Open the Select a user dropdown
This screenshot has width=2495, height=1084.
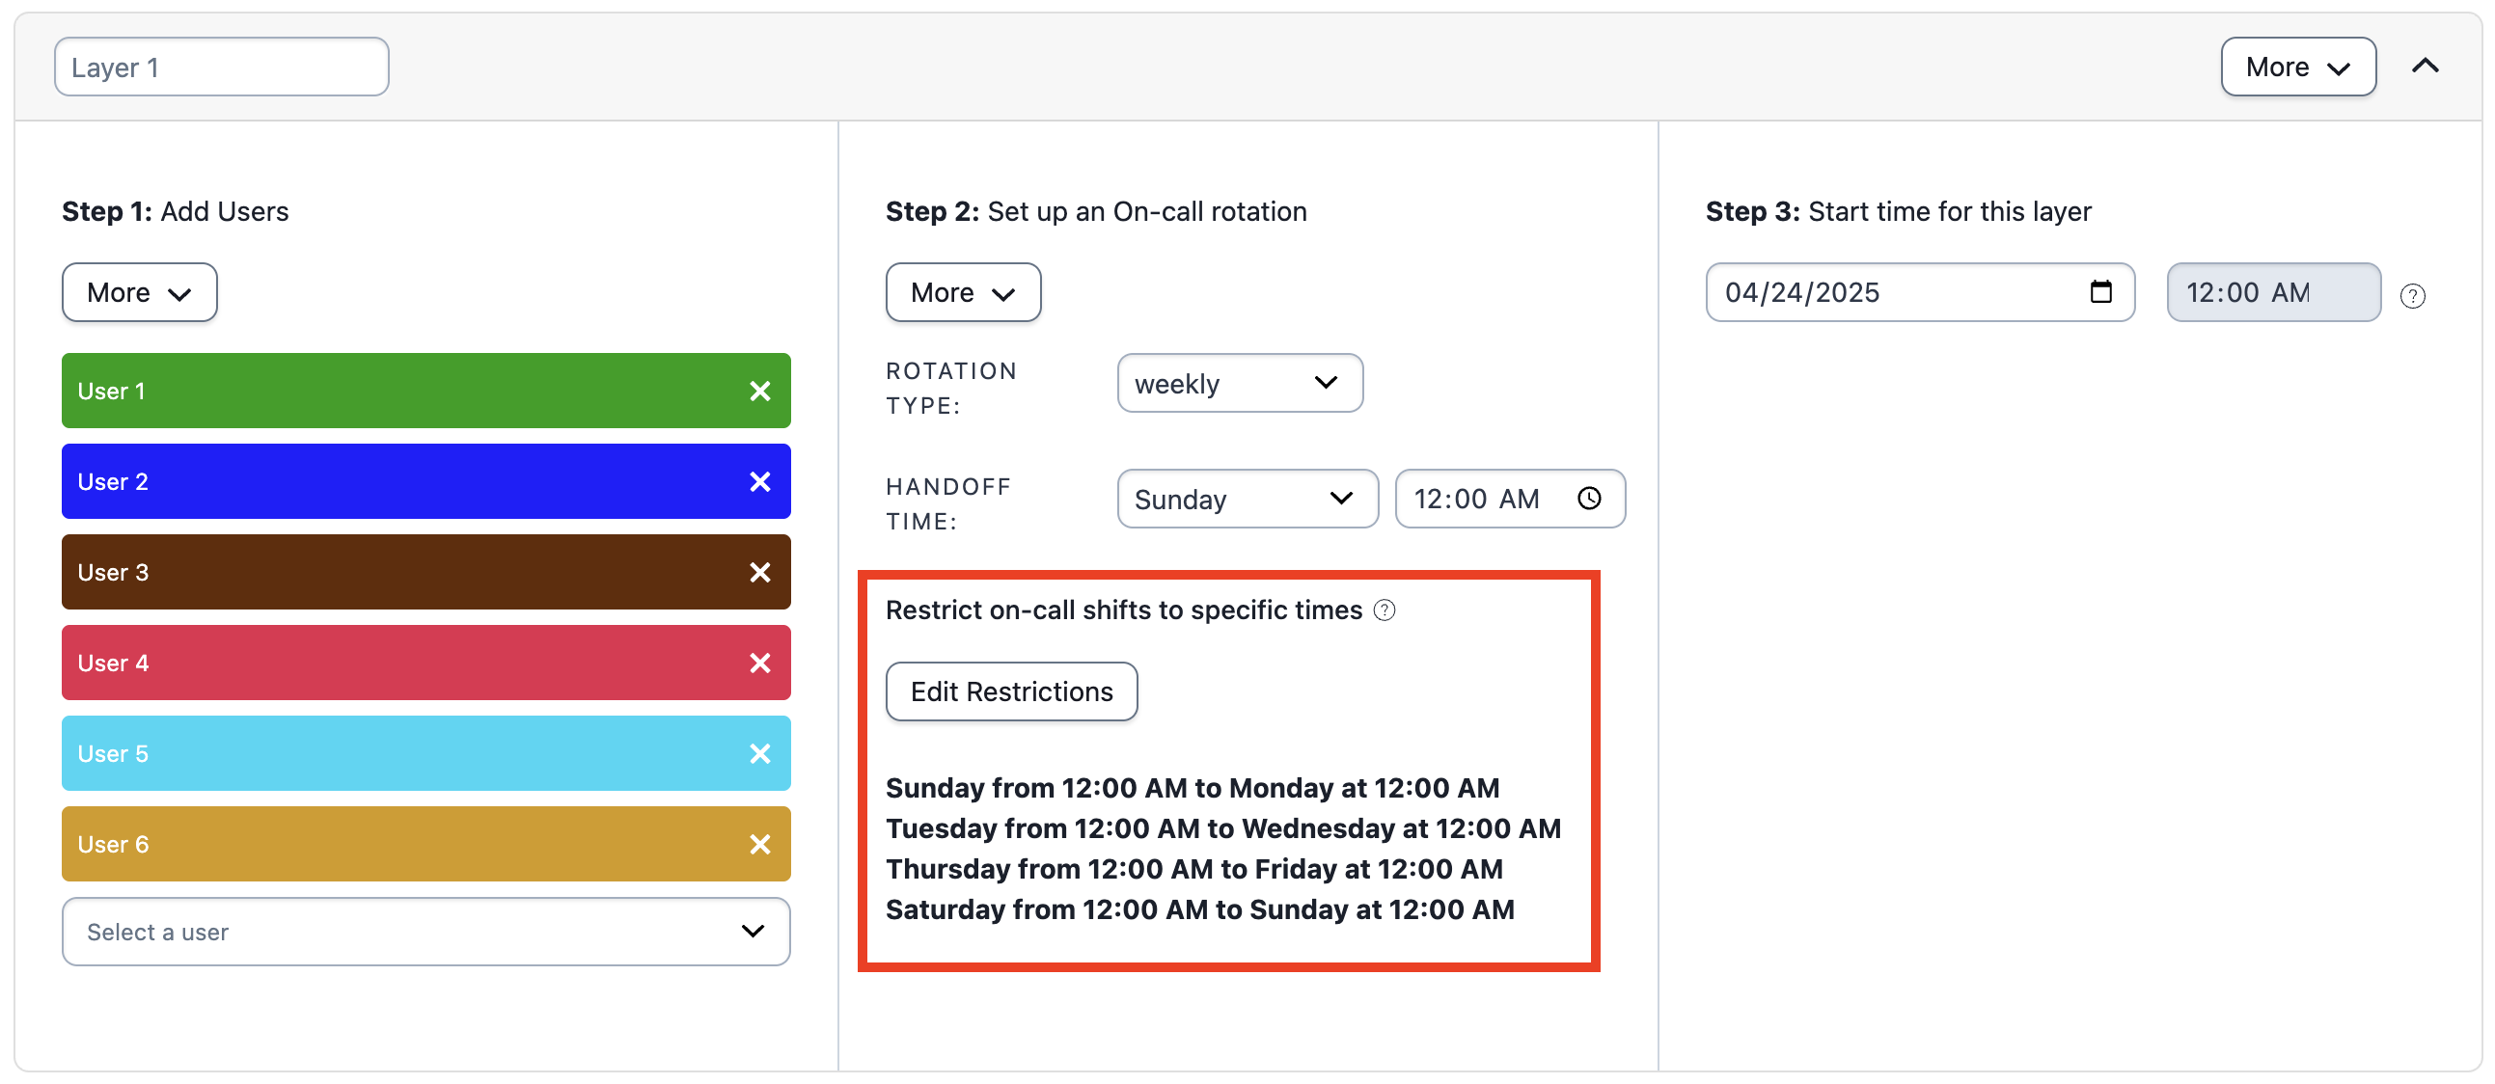426,932
